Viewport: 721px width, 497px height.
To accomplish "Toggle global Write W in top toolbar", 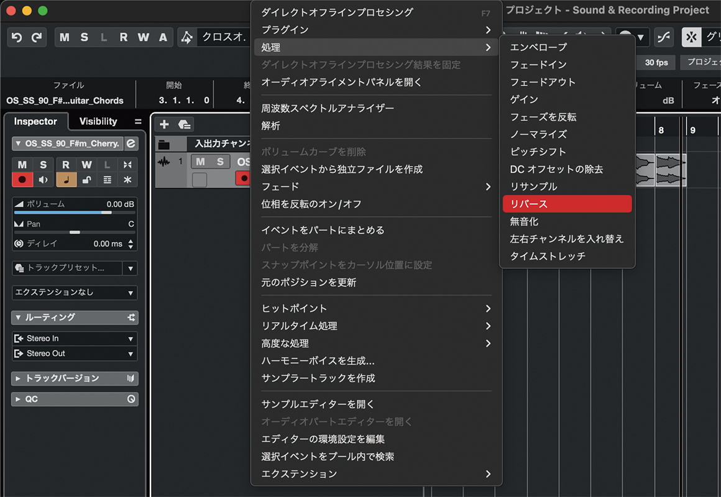I will point(143,37).
